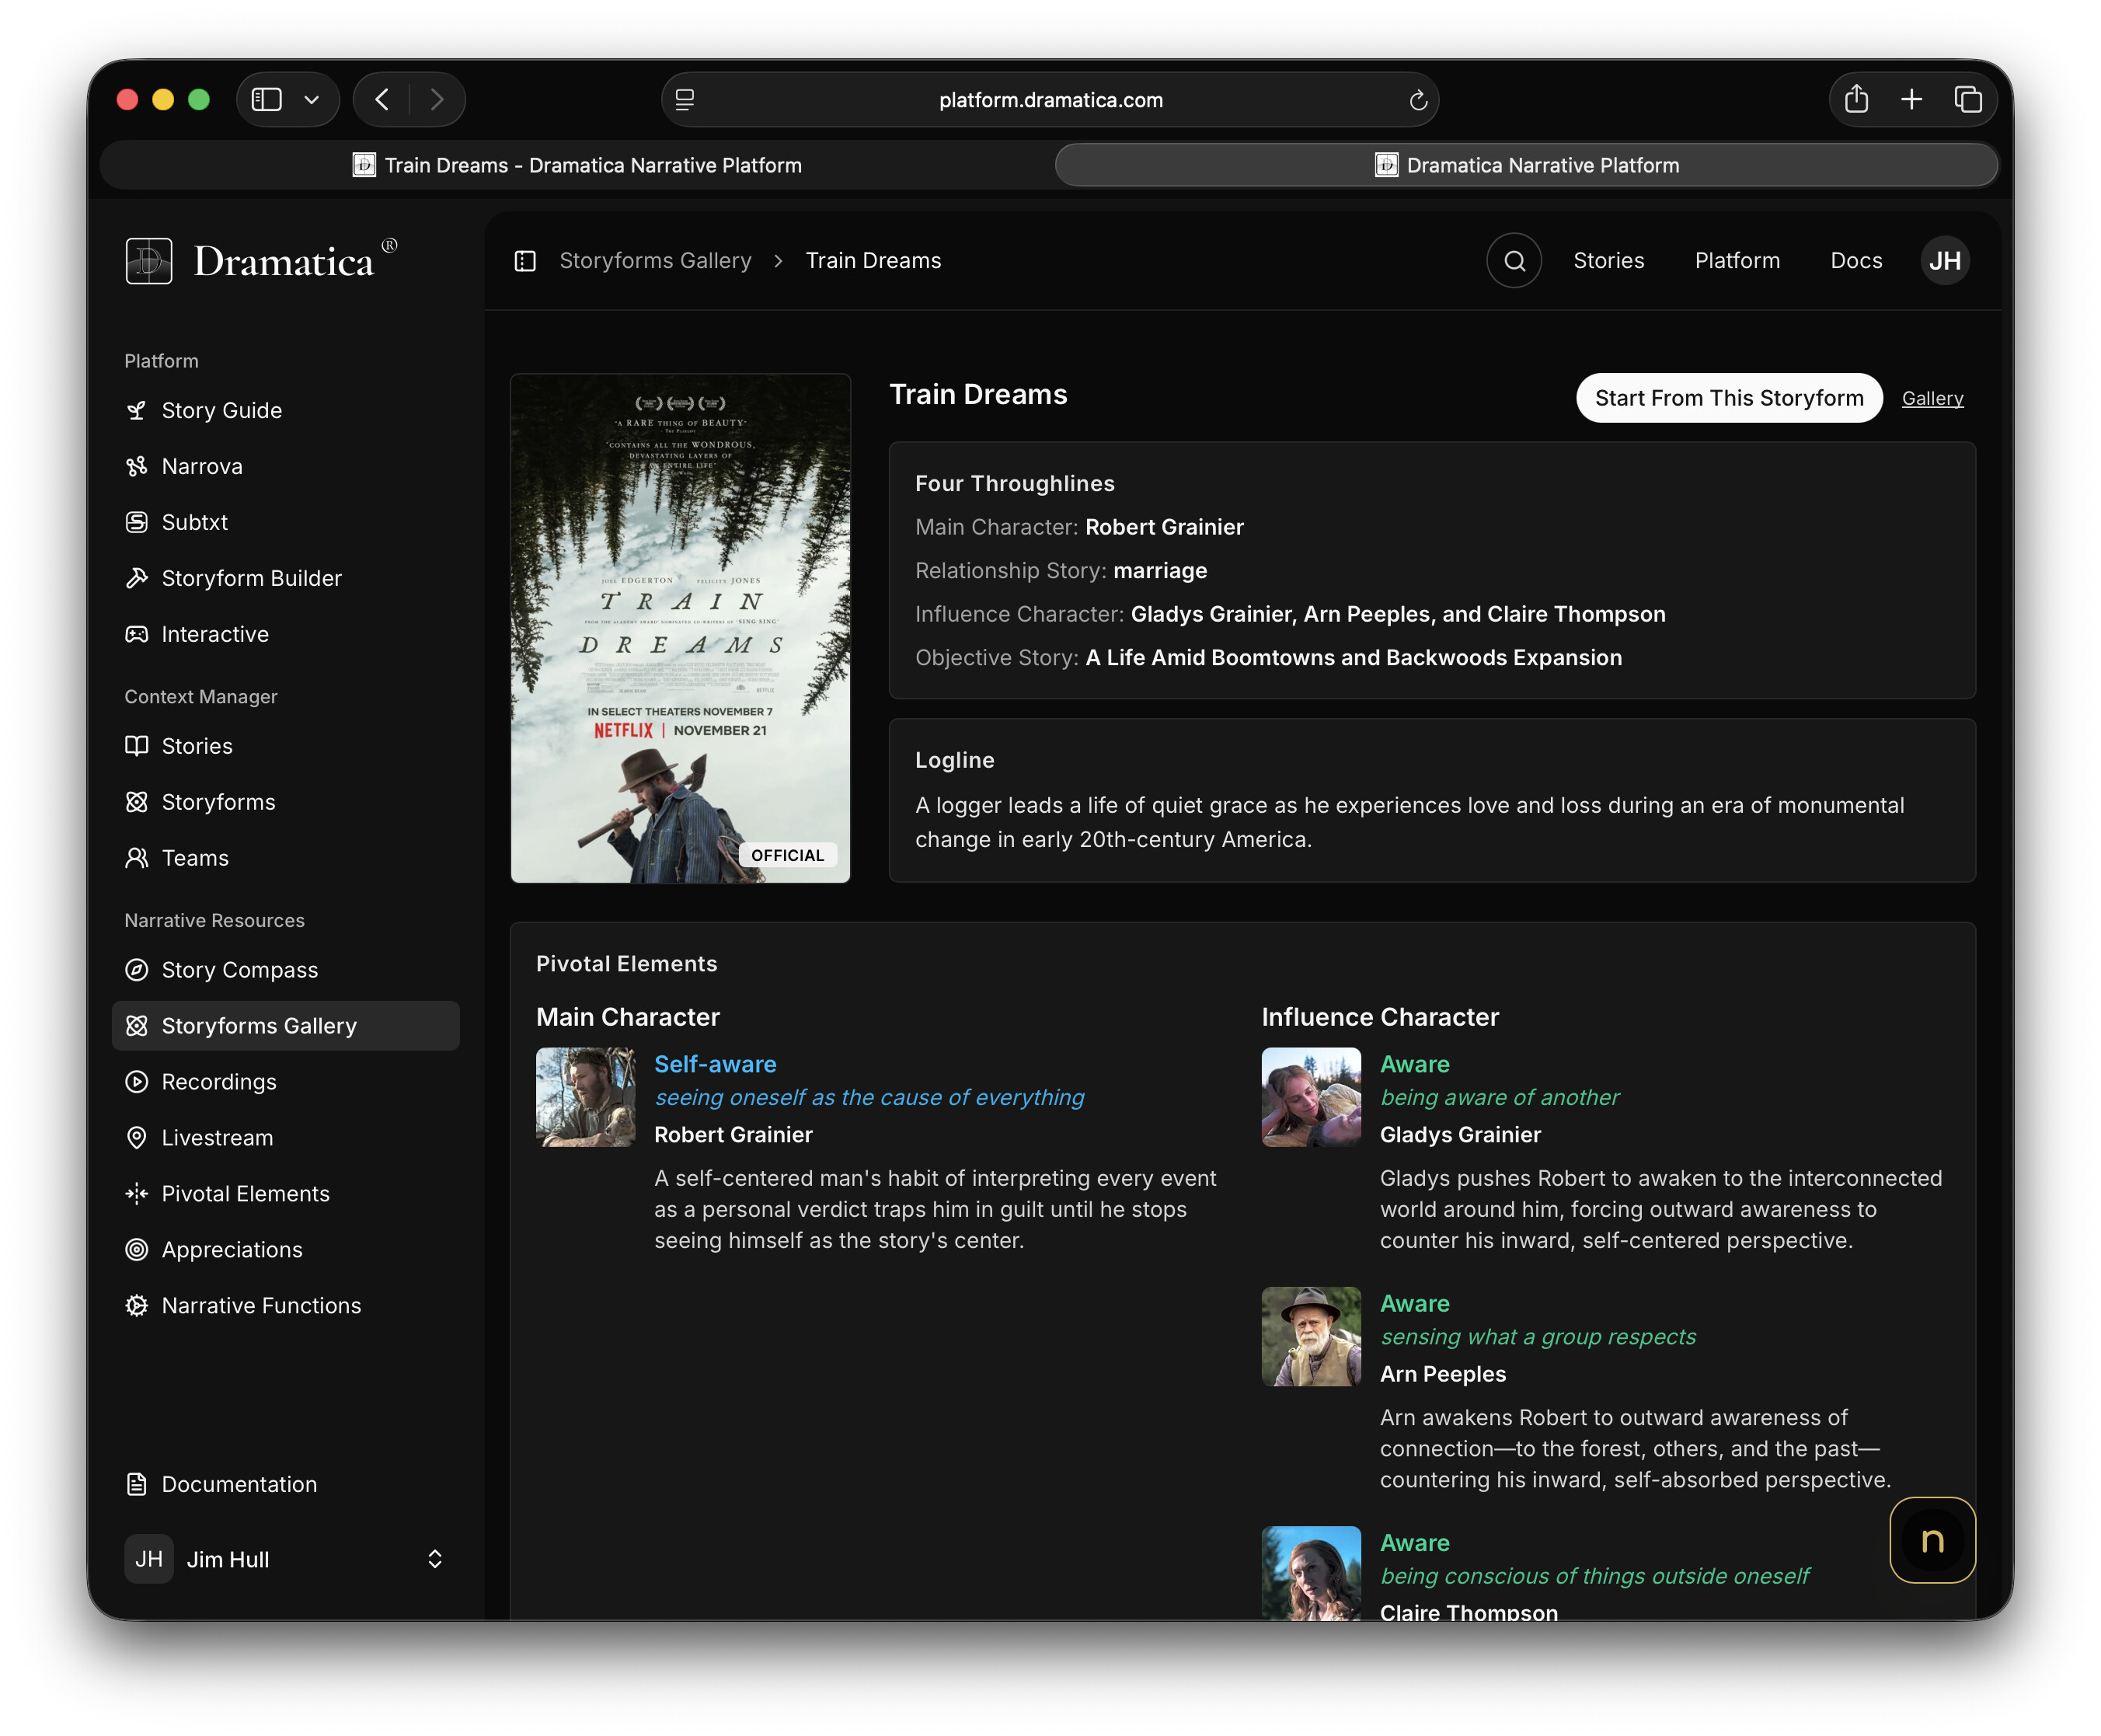Open the Docs header menu item
Viewport: 2101px width, 1736px height.
pos(1856,261)
